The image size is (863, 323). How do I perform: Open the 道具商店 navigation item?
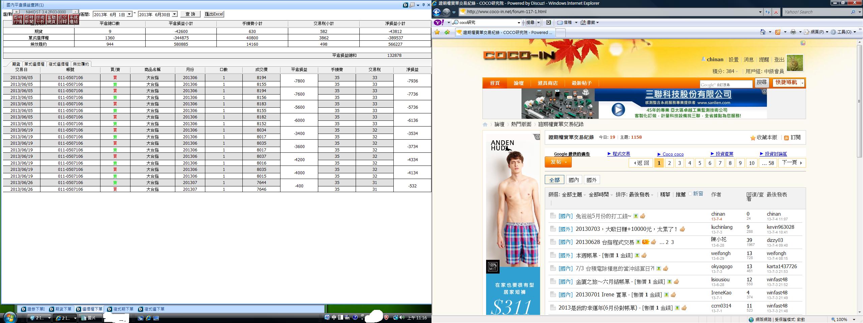547,83
